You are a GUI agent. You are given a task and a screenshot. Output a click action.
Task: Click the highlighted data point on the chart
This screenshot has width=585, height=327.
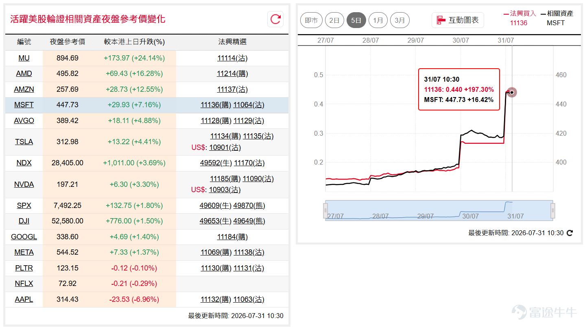(512, 93)
